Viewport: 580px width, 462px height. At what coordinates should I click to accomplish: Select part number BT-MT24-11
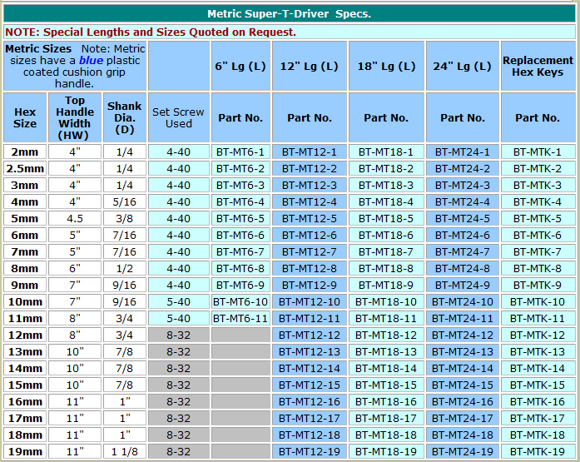tap(463, 318)
